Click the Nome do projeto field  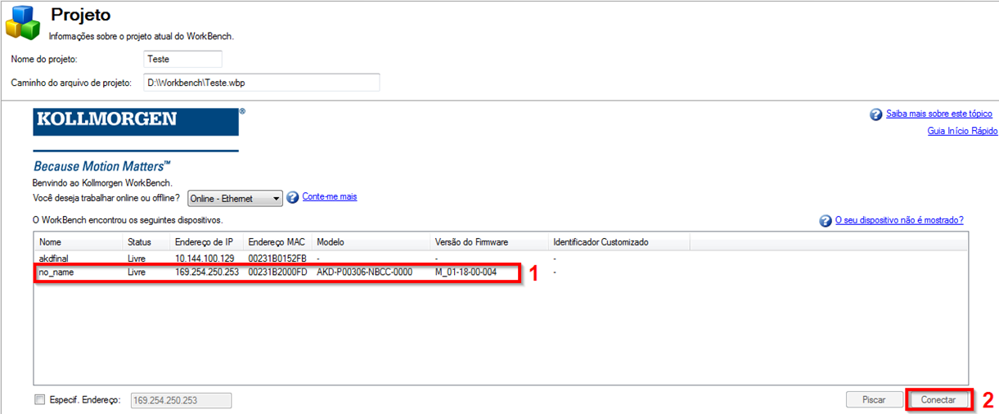[x=182, y=59]
